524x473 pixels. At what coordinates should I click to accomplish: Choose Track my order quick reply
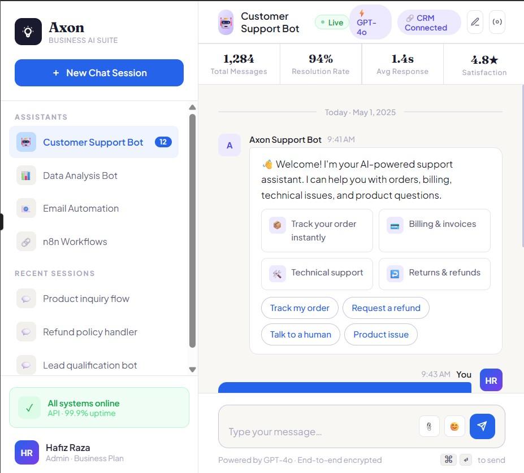point(300,308)
